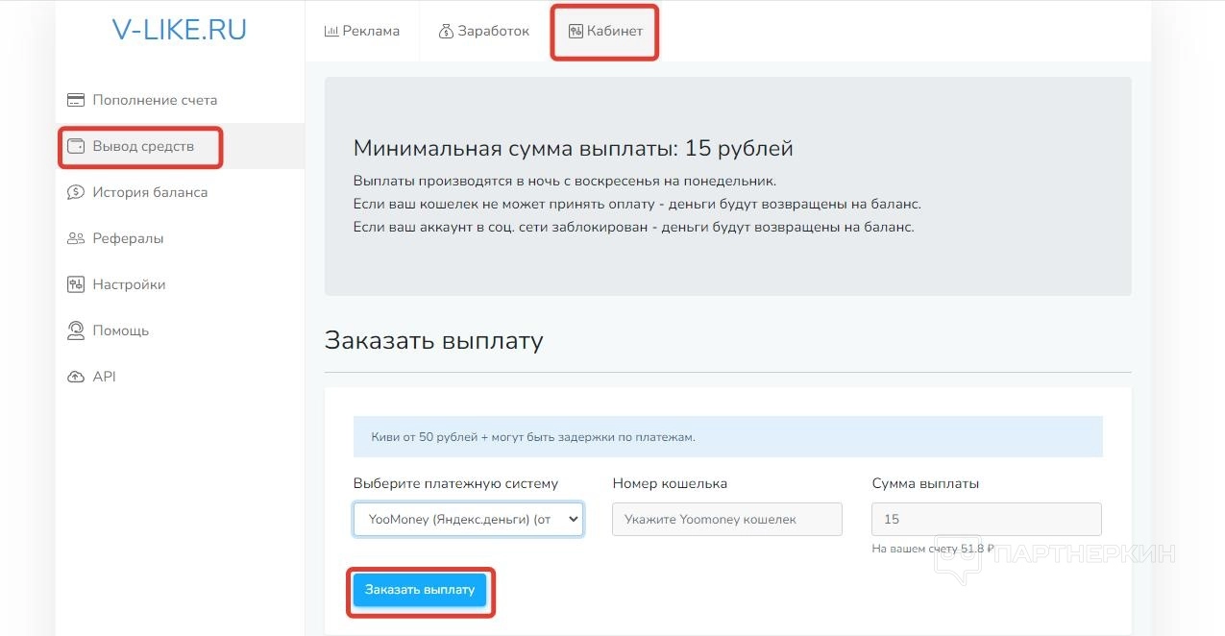The height and width of the screenshot is (636, 1225).
Task: Click the Сумма выплаты amount field
Action: [986, 519]
